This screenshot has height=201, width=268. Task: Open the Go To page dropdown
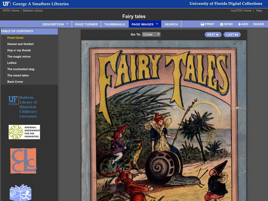(x=151, y=35)
